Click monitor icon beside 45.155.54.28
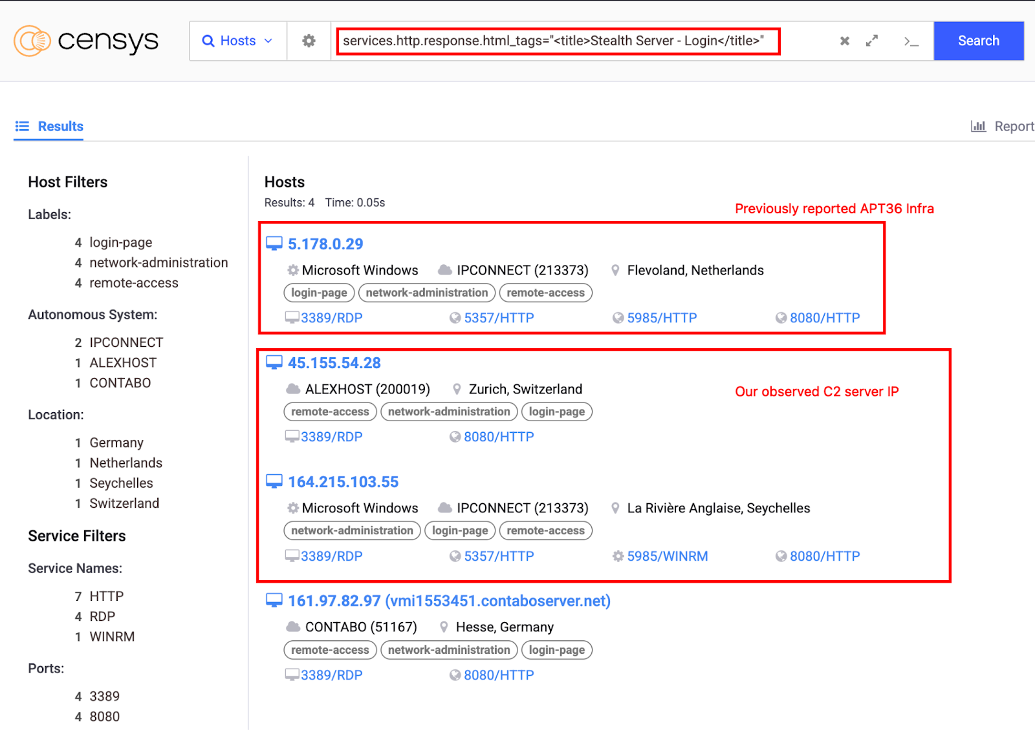The width and height of the screenshot is (1035, 730). (274, 362)
